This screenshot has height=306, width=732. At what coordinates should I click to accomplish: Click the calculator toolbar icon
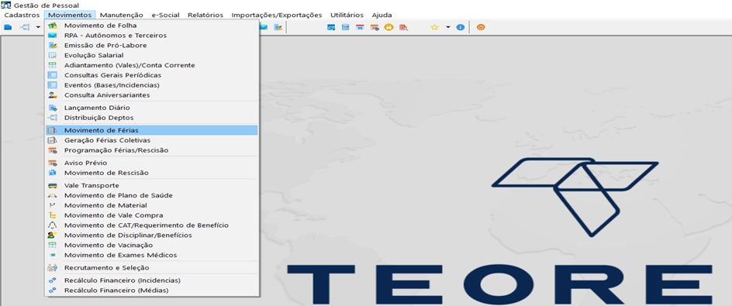pos(346,28)
